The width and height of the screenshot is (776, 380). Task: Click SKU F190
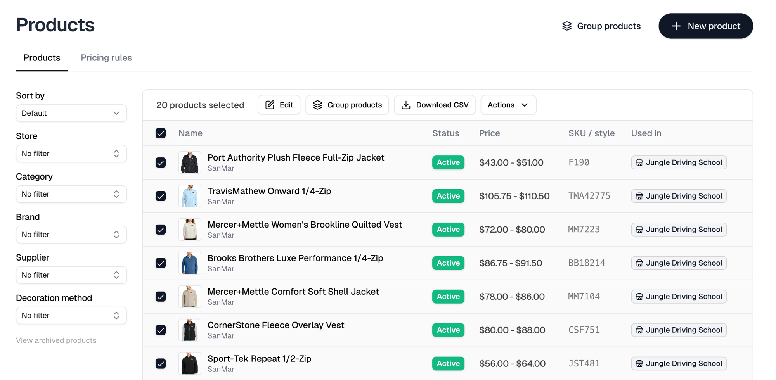pos(579,162)
